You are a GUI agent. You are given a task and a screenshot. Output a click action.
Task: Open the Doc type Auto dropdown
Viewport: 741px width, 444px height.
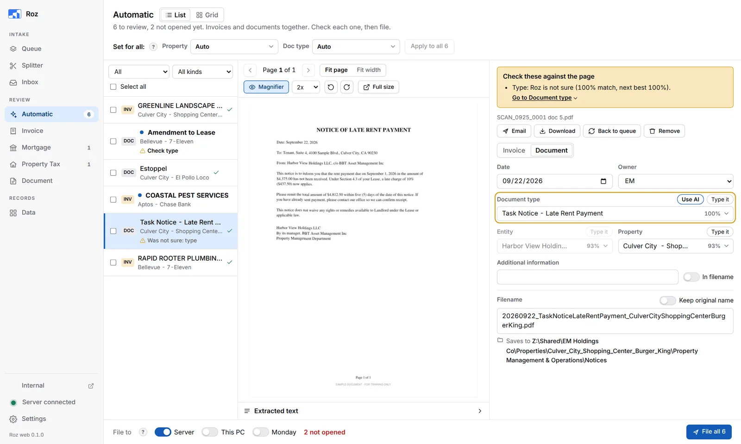click(x=356, y=47)
